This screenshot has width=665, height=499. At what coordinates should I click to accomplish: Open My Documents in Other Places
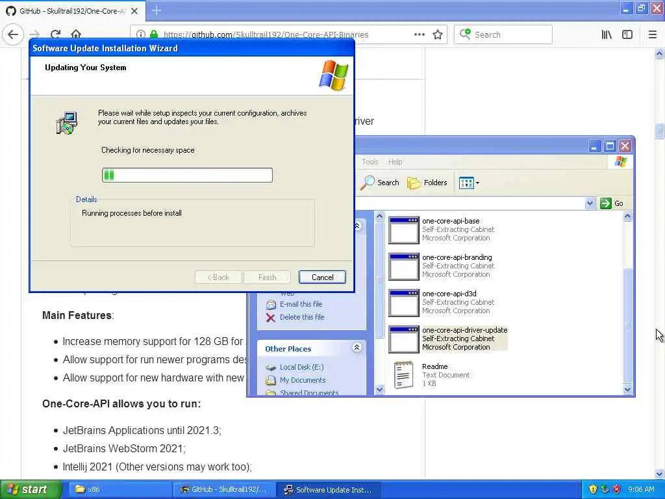click(x=303, y=380)
